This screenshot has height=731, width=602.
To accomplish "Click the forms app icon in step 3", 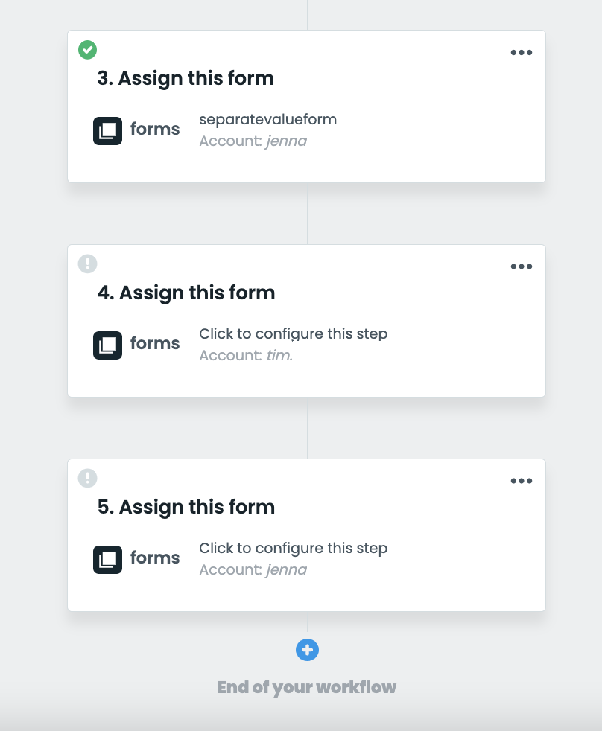I will (107, 130).
